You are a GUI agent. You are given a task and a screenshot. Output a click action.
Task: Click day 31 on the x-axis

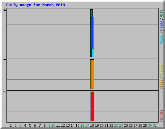(x=155, y=125)
